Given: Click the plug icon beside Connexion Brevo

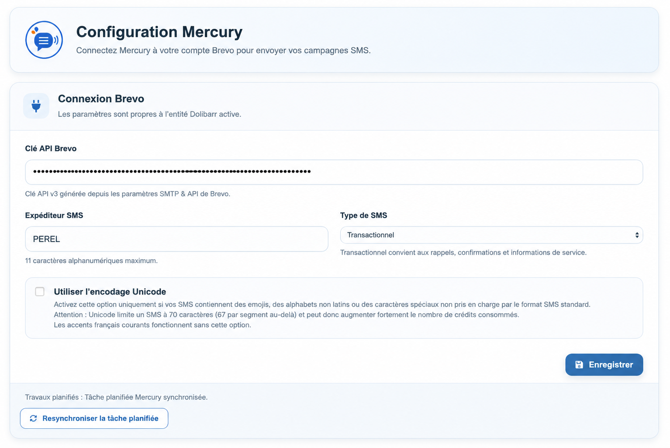Looking at the screenshot, I should point(36,106).
